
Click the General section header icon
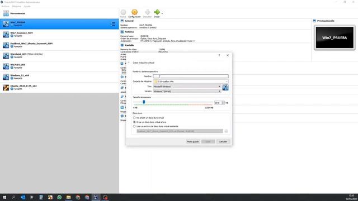122,21
